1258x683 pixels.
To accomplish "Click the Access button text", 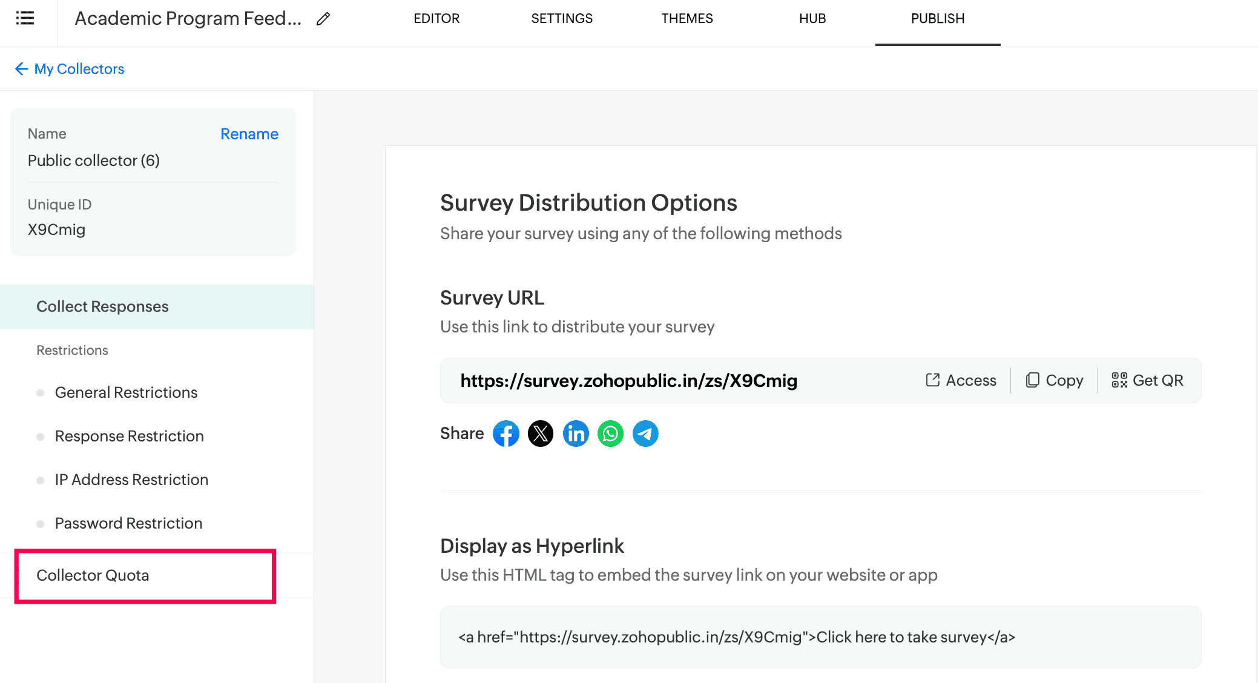I will point(971,380).
